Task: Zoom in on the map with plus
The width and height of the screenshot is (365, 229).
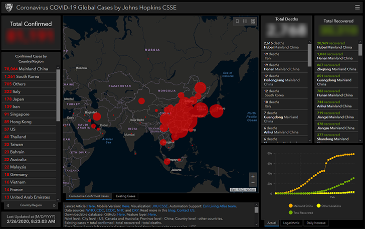Action: tap(253, 176)
